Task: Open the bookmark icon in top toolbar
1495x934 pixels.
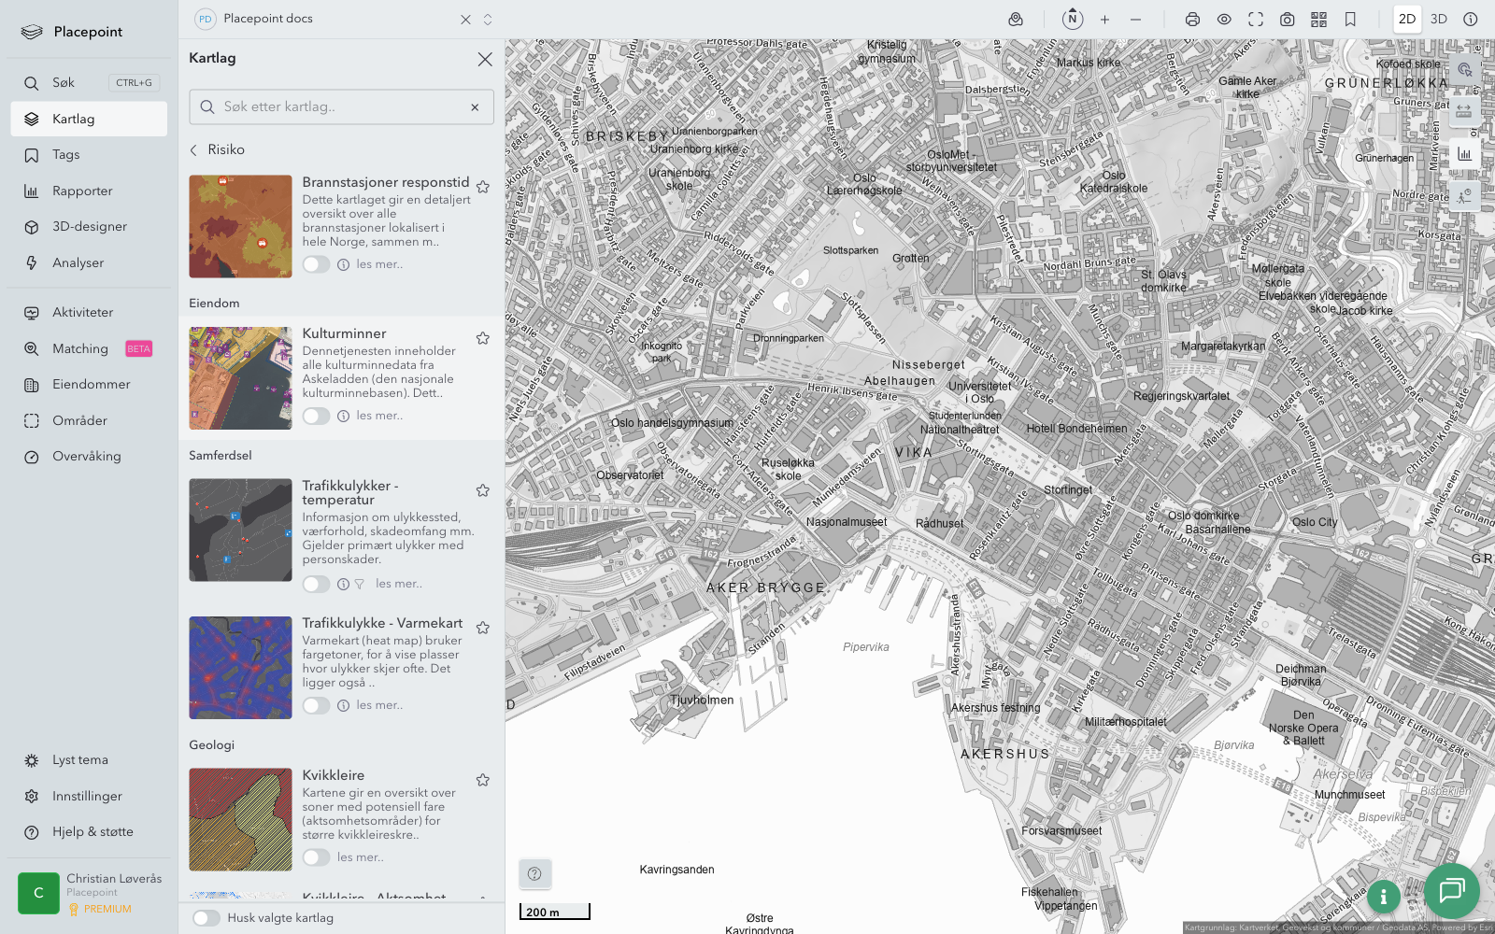Action: click(x=1350, y=20)
